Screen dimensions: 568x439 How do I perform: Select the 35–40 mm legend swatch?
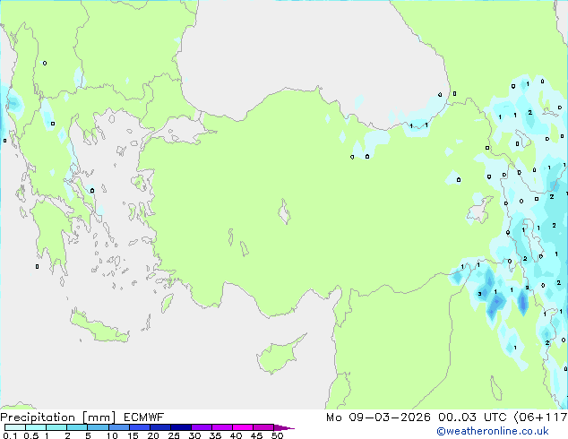tap(221, 427)
